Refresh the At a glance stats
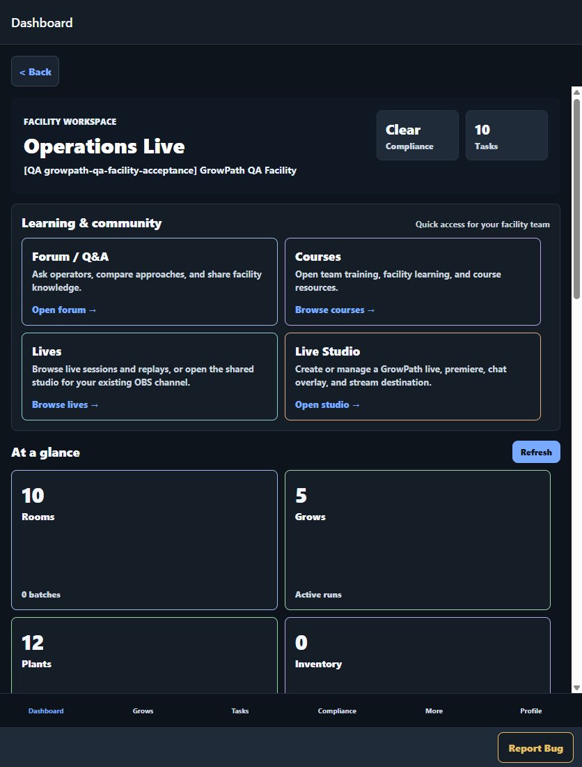The image size is (582, 767). [536, 452]
